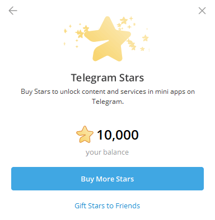Click the 'your balance' label
This screenshot has height=220, width=215.
tap(107, 152)
